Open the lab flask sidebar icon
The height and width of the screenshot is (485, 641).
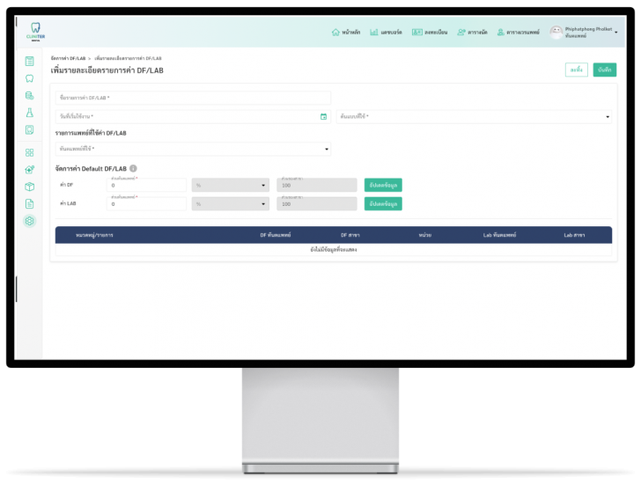click(29, 113)
